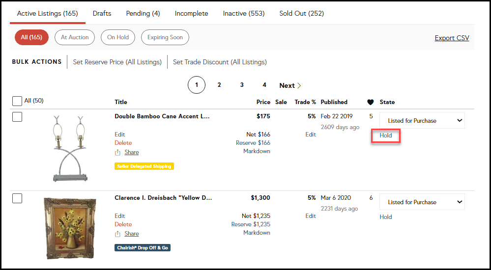491x270 pixels.
Task: Click the State column header
Action: [x=387, y=102]
